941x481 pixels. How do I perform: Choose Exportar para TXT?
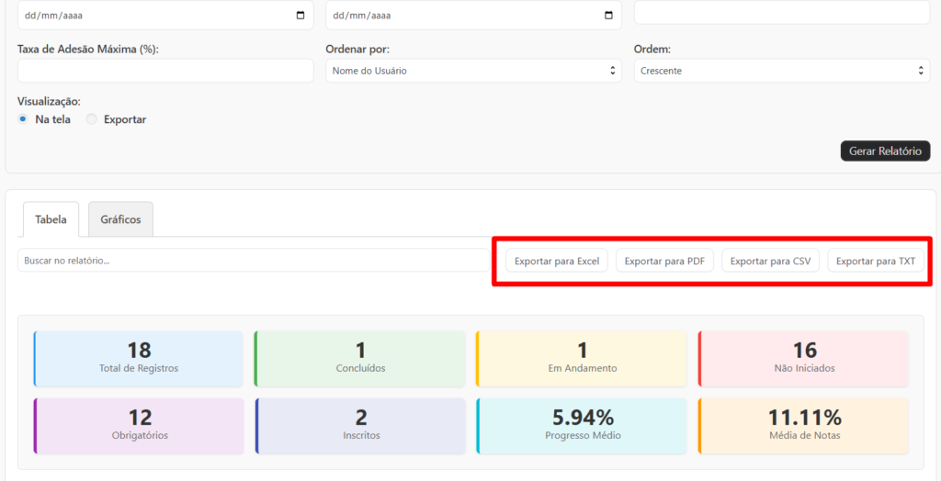pyautogui.click(x=875, y=261)
